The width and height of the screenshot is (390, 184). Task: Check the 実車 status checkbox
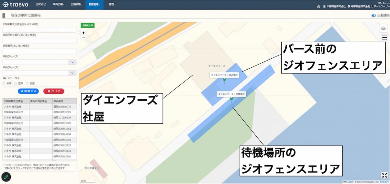click(4, 84)
